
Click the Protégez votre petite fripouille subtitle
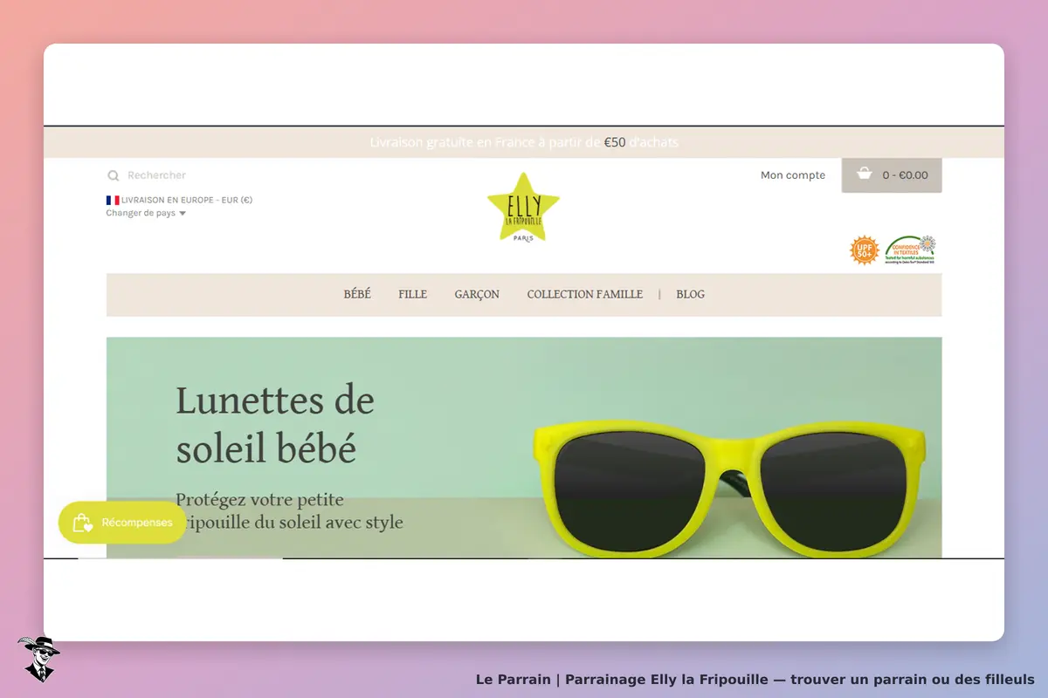pyautogui.click(x=289, y=511)
